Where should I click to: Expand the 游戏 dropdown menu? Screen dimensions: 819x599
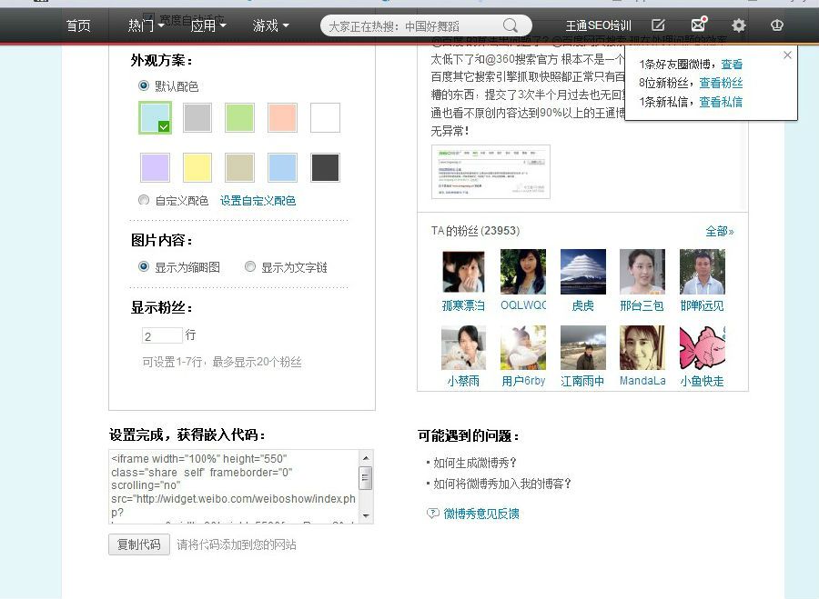pyautogui.click(x=270, y=25)
